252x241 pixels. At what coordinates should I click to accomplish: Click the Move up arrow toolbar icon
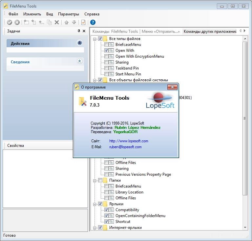click(66, 22)
